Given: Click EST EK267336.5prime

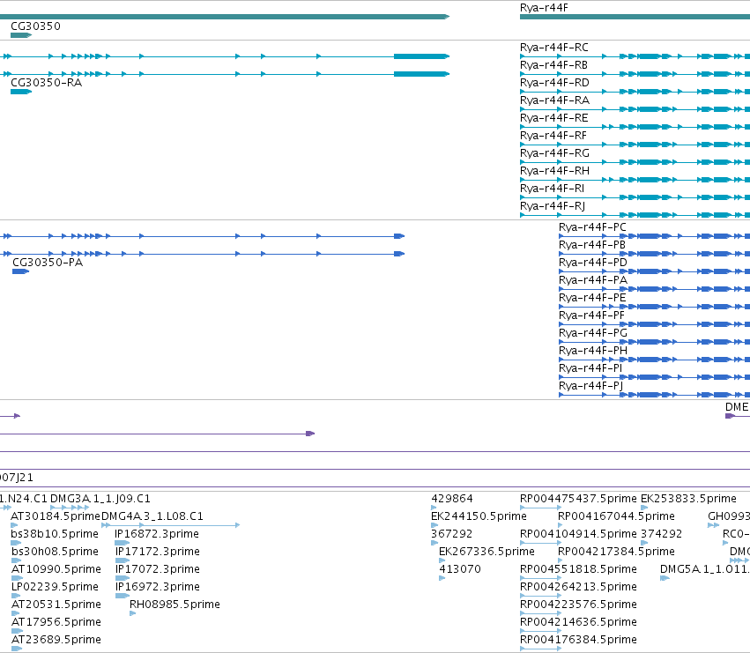Looking at the screenshot, I should (486, 552).
